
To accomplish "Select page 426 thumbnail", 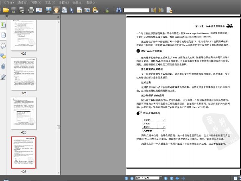I will pos(23,152).
